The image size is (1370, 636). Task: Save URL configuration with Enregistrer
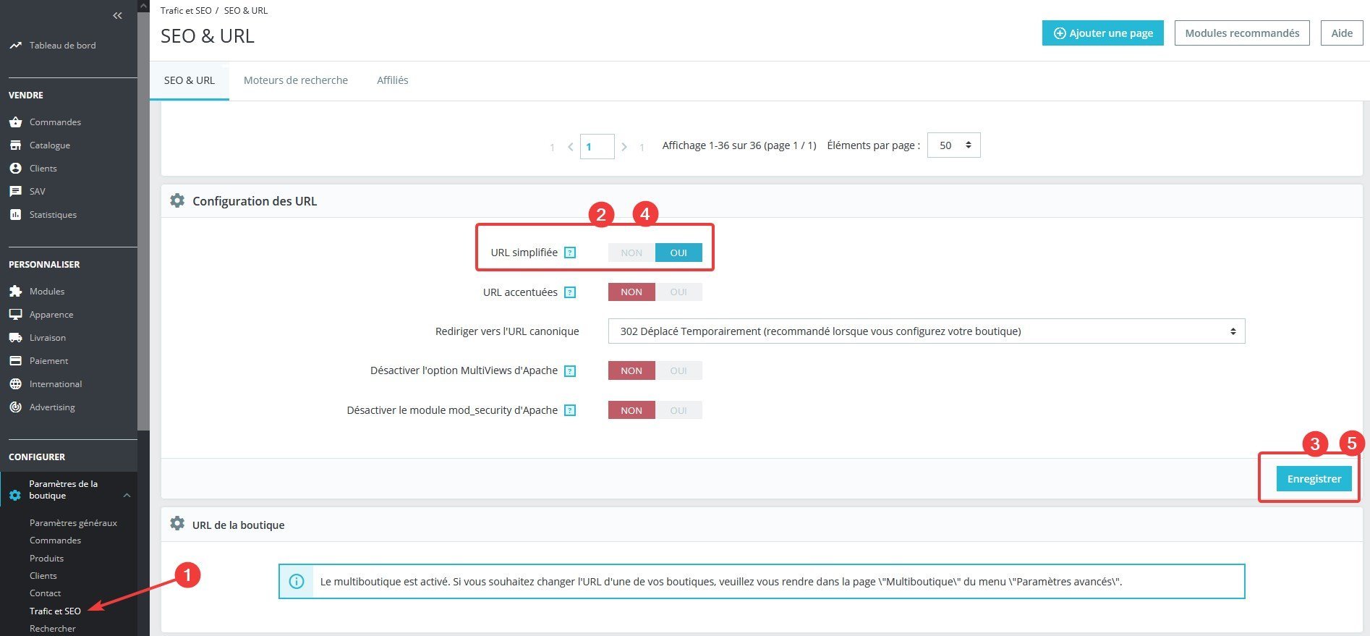[1314, 479]
